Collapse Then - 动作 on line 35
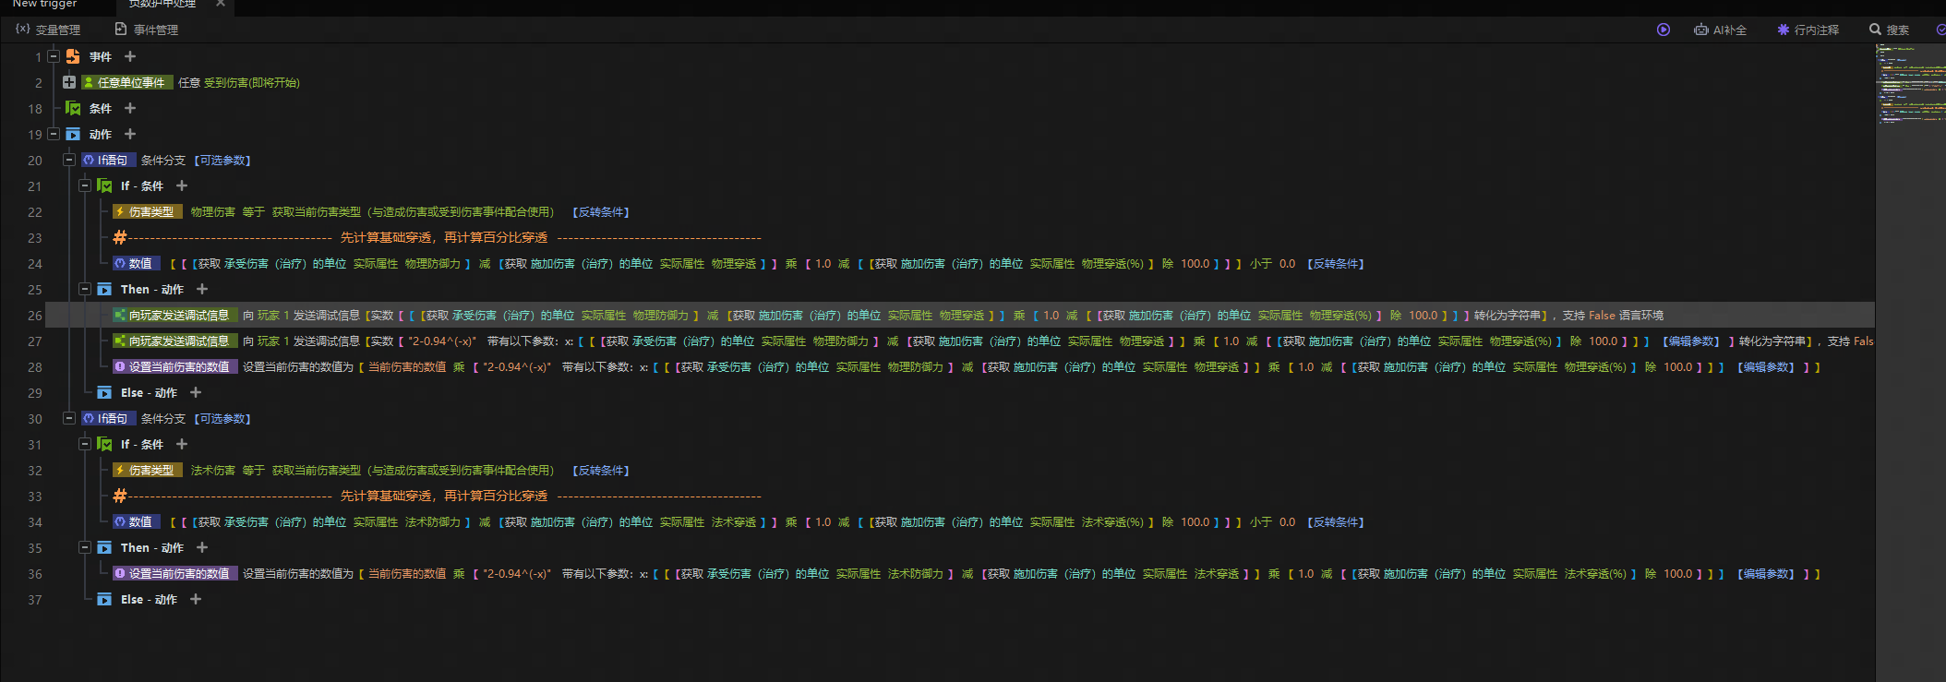 [85, 547]
